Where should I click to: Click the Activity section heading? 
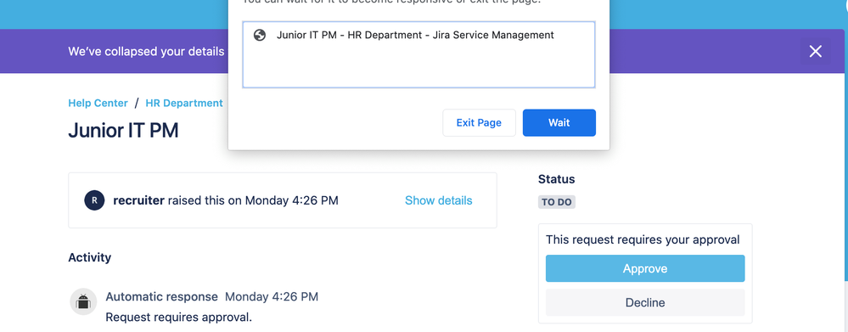pos(90,257)
